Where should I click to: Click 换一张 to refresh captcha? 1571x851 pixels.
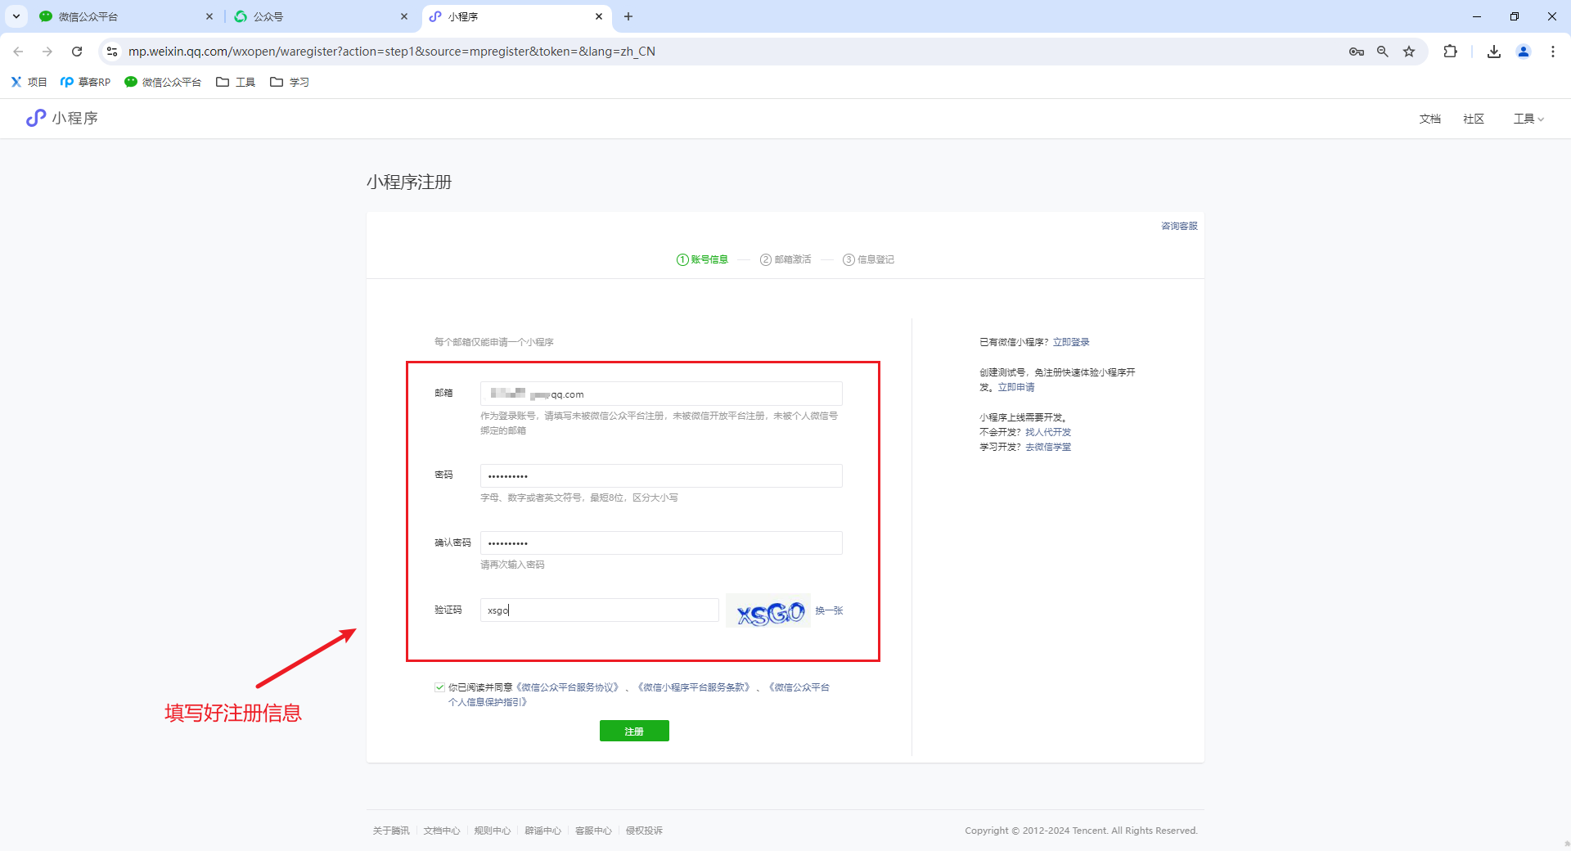tap(829, 610)
